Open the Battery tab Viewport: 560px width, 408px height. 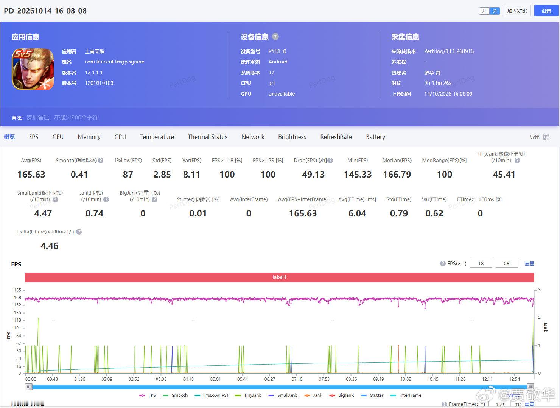[x=376, y=137]
